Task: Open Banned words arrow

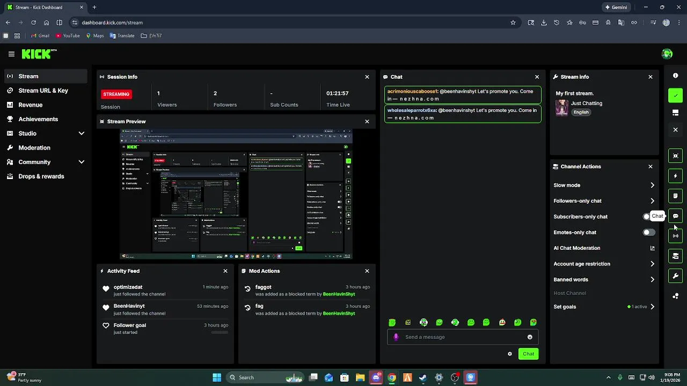Action: coord(652,280)
